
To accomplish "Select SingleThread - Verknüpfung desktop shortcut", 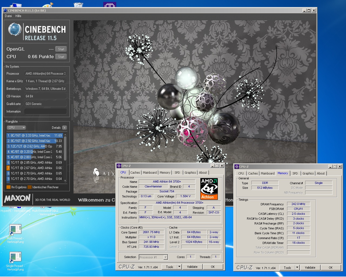I will tap(15, 261).
